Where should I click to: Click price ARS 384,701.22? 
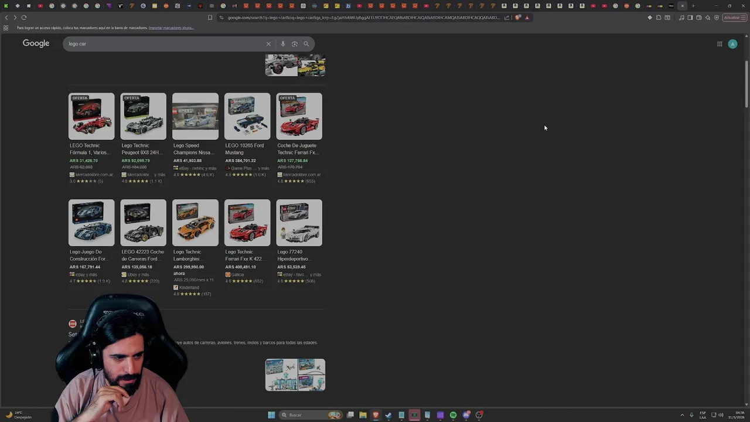coord(240,161)
